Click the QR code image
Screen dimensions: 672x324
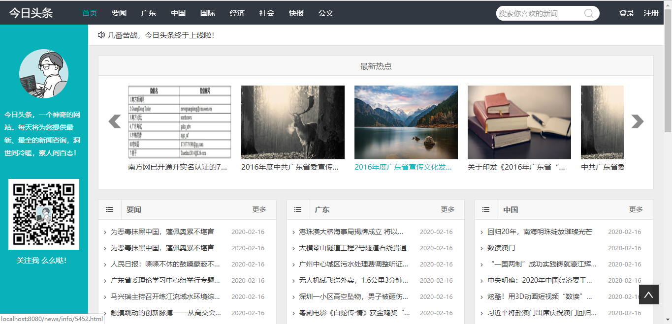tap(44, 214)
